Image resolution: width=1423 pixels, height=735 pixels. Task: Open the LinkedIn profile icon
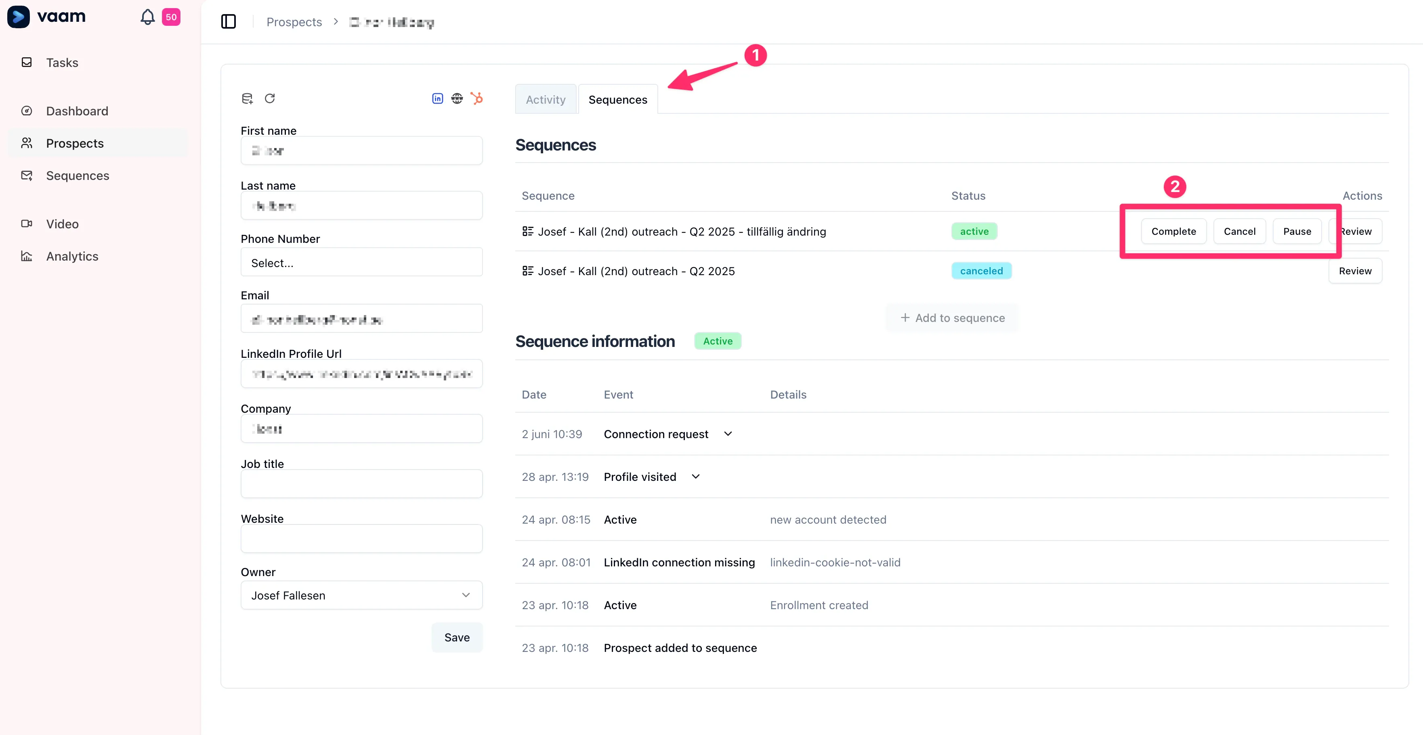coord(437,98)
